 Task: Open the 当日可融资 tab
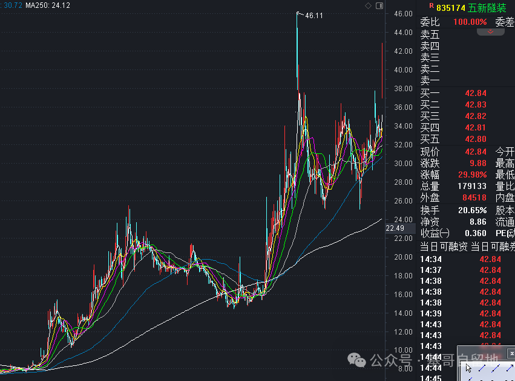tap(444, 246)
